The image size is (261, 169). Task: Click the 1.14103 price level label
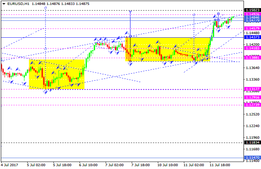coord(252,48)
